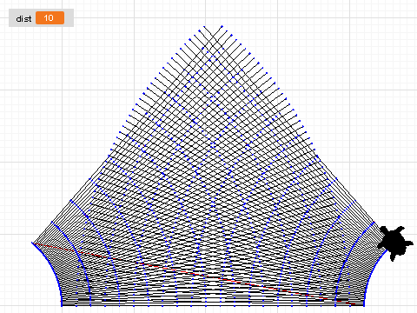The width and height of the screenshot is (417, 313).
Task: Click the left pointed tip where red line begins
Action: pos(33,243)
